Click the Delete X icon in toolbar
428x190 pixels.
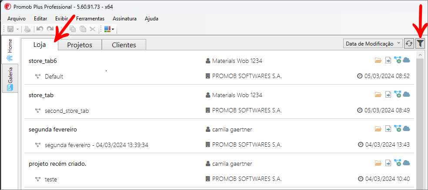pos(93,29)
